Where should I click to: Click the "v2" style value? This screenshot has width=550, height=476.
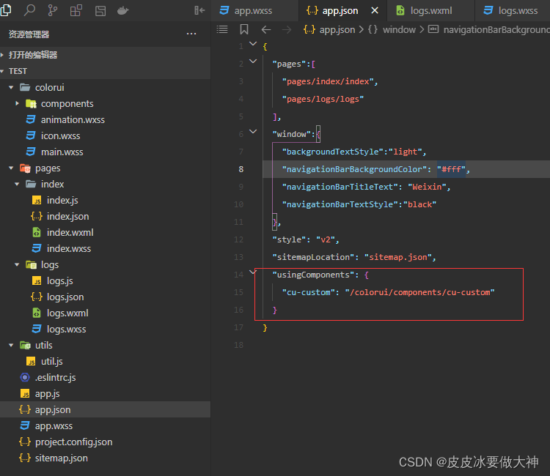click(325, 240)
